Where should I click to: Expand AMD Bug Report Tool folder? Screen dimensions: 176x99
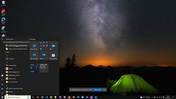[16, 72]
